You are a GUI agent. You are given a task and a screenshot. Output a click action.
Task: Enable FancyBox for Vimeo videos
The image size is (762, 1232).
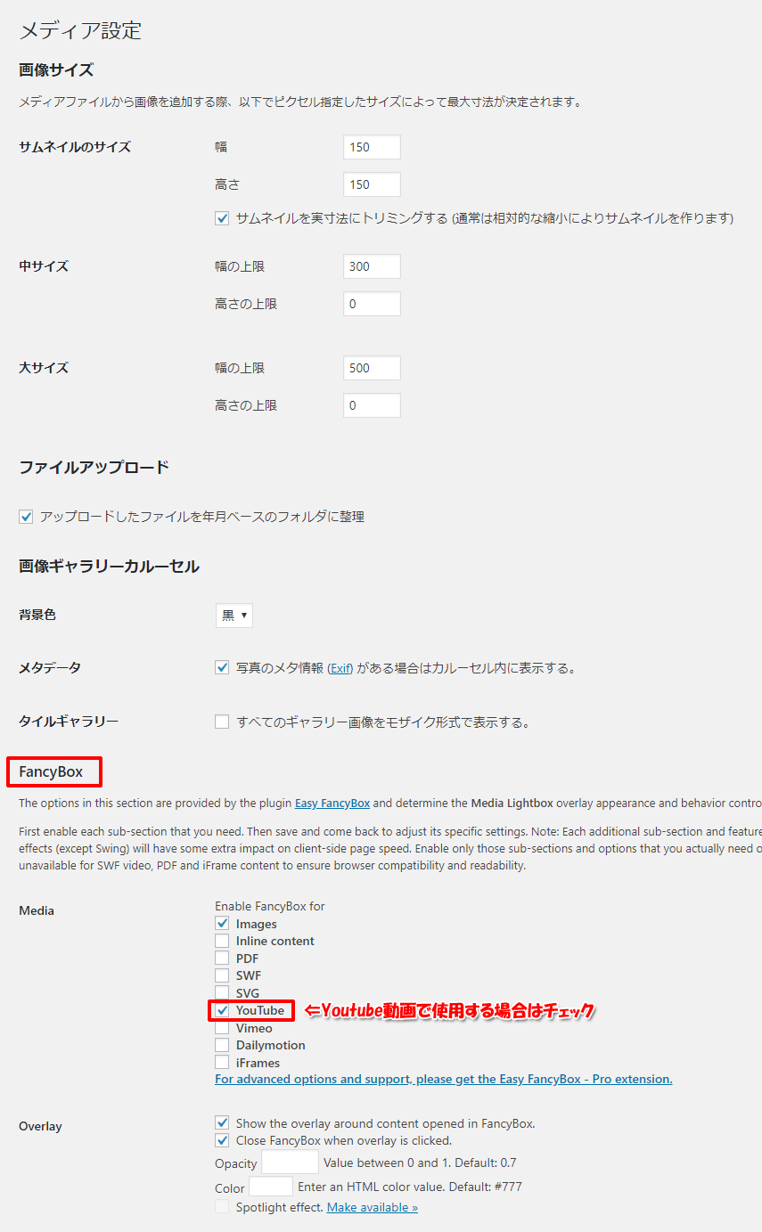(221, 1027)
